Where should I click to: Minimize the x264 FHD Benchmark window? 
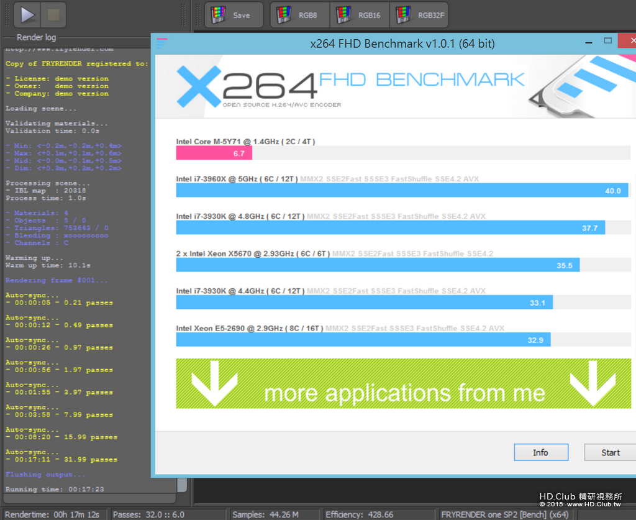tap(589, 42)
